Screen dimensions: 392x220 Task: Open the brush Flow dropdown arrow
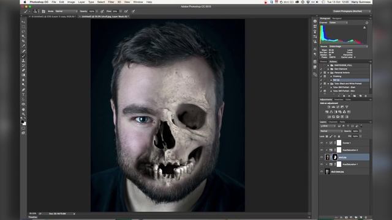pos(120,11)
